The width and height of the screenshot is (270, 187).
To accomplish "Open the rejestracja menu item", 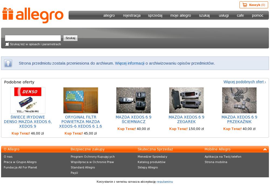I will pyautogui.click(x=132, y=15).
